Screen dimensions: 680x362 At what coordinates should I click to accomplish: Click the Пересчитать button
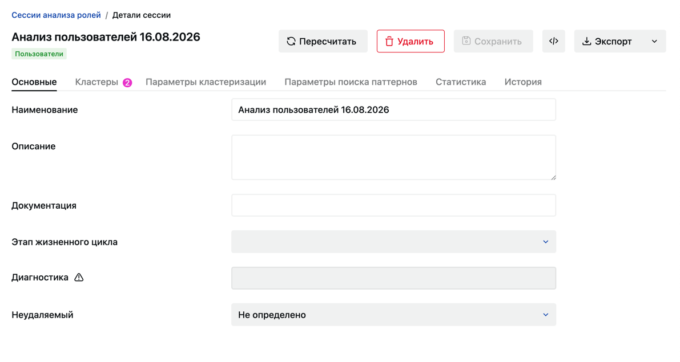pos(323,41)
